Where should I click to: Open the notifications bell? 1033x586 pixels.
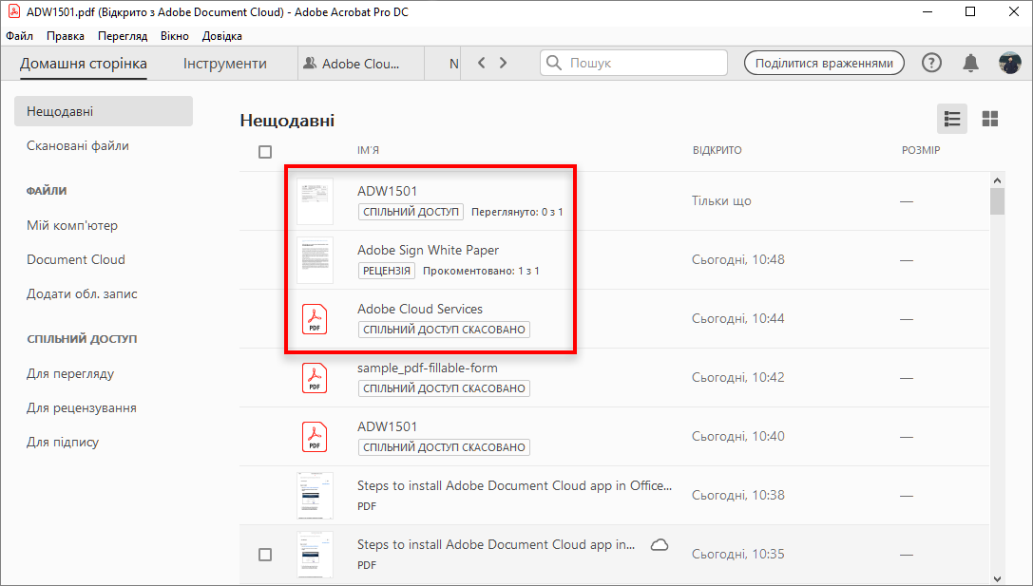point(970,64)
